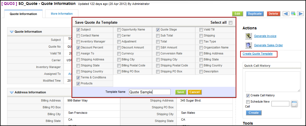
Task: Enable the Organization Name checkbox
Action: [201, 48]
